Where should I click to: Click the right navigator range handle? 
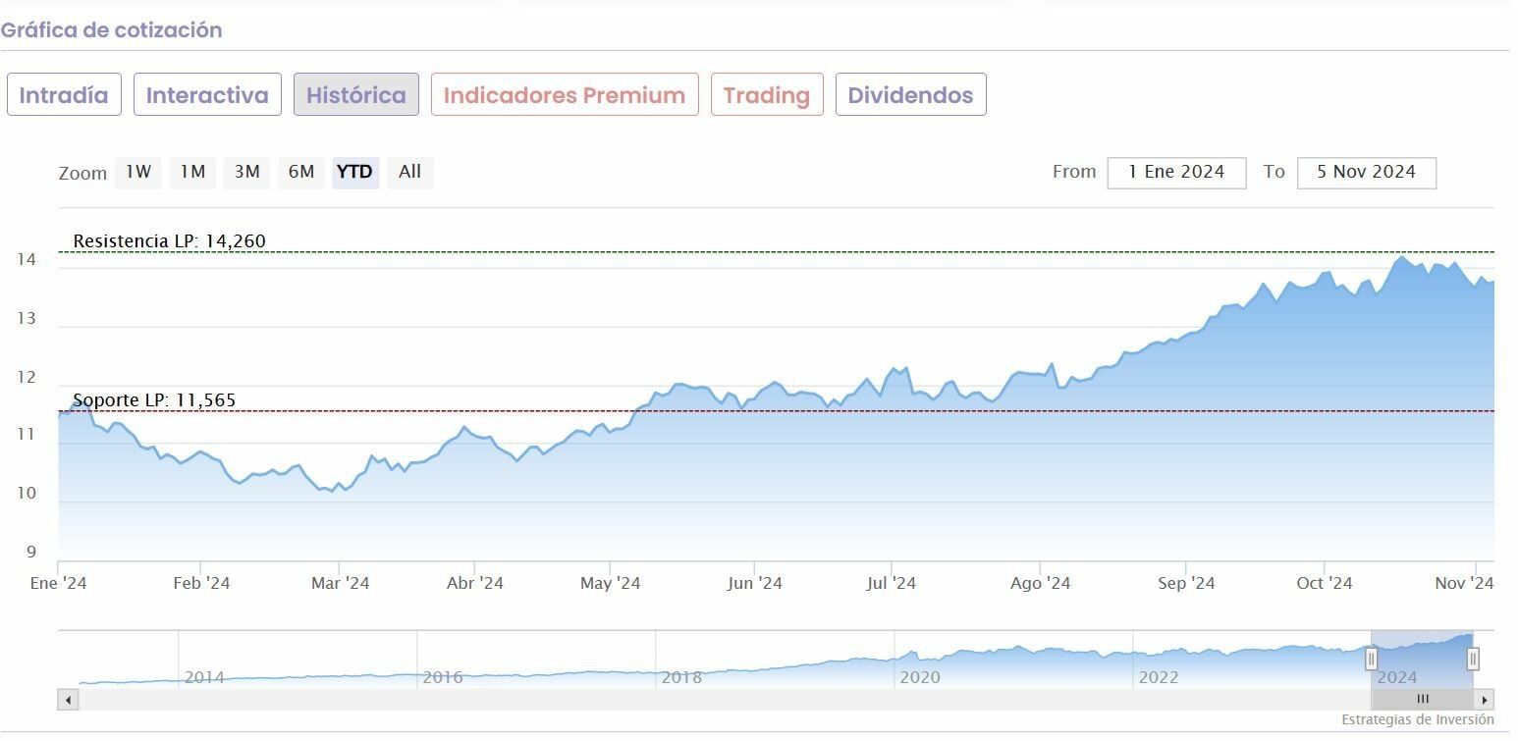pos(1473,659)
